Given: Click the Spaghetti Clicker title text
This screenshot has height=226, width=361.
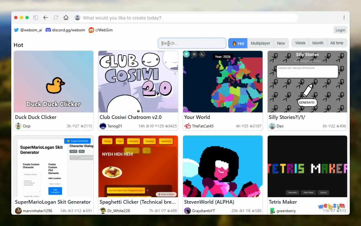Looking at the screenshot, I should [x=138, y=202].
